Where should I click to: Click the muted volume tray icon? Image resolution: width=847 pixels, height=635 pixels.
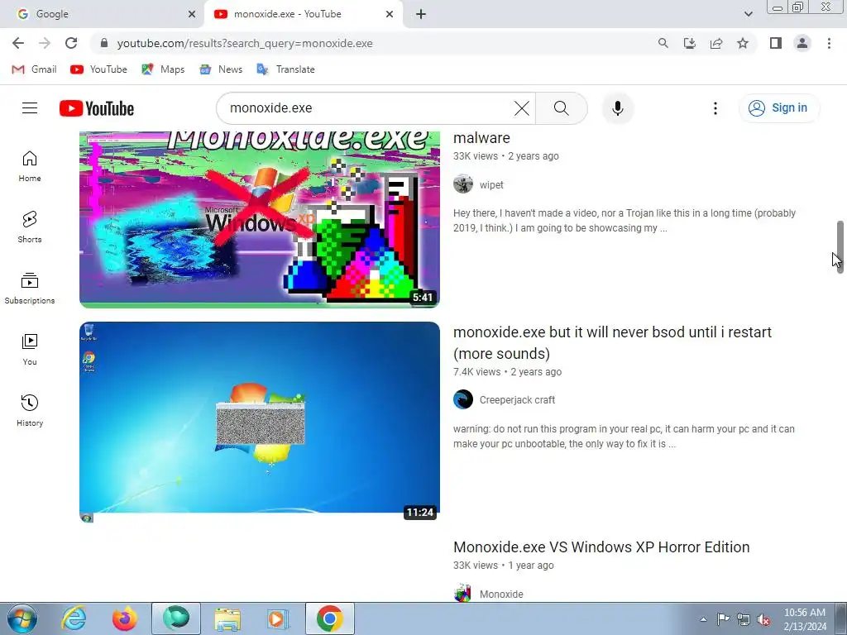(763, 619)
